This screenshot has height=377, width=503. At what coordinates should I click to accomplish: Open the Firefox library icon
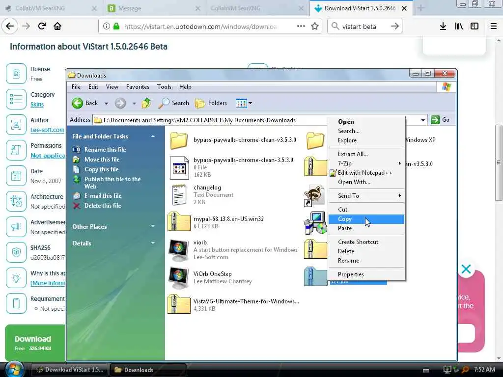[459, 27]
